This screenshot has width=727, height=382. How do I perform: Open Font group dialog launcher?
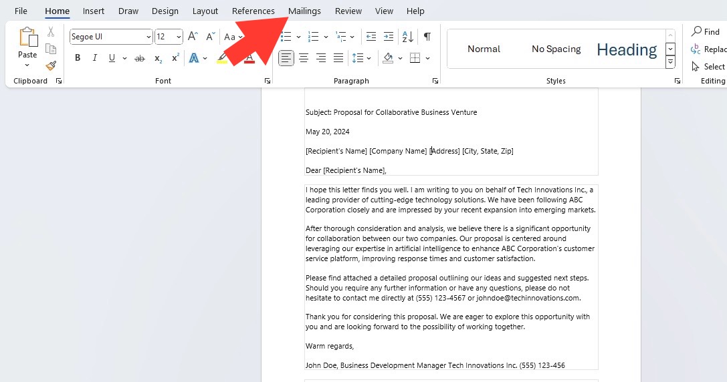267,81
